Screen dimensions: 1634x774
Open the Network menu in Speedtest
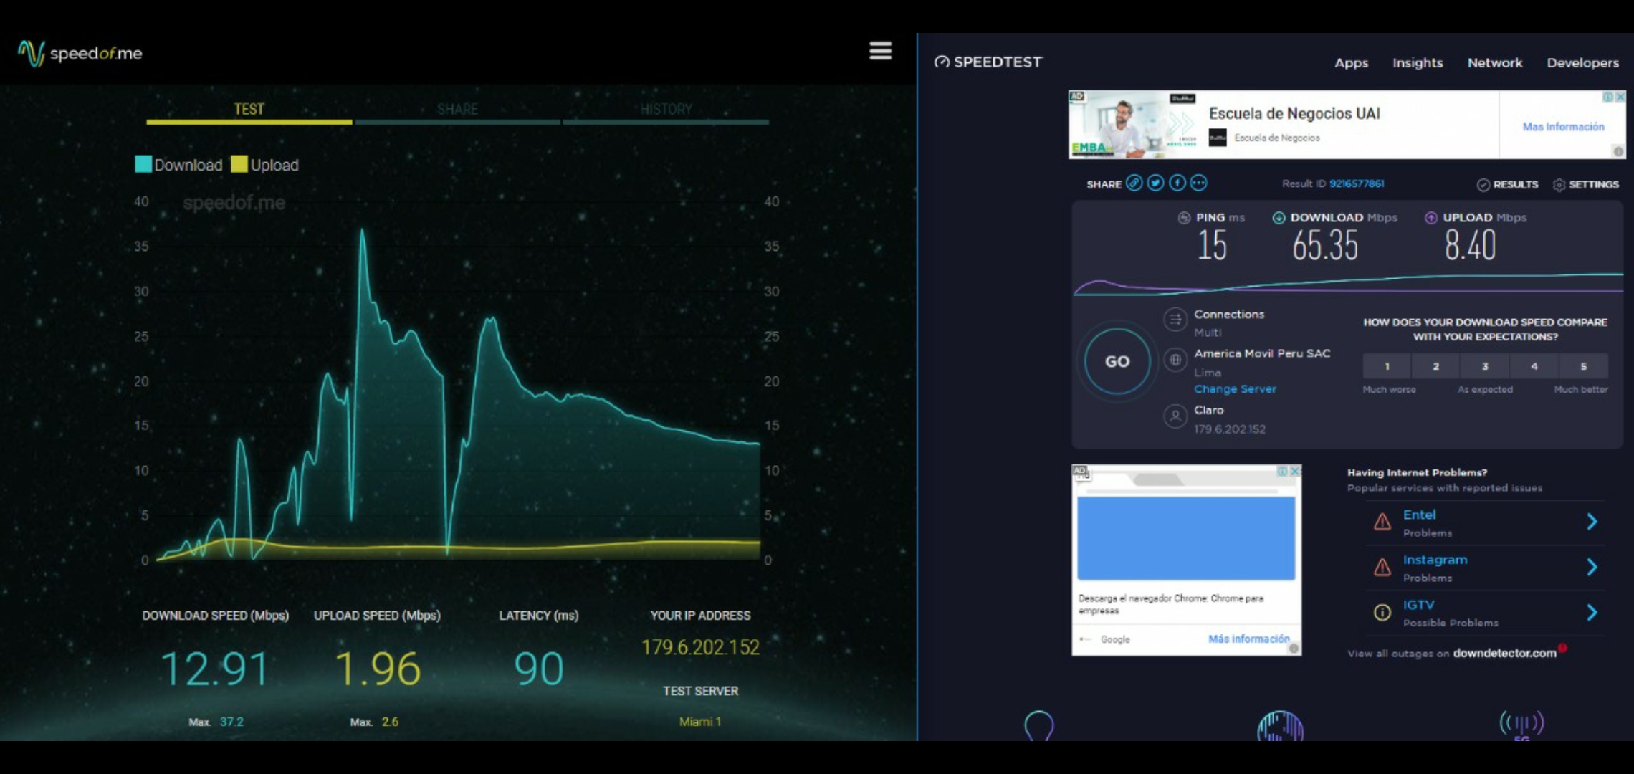click(1495, 62)
